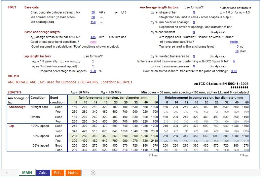Click tension value 1370 in 33% lapped Good row
The image size is (261, 177).
[155, 145]
